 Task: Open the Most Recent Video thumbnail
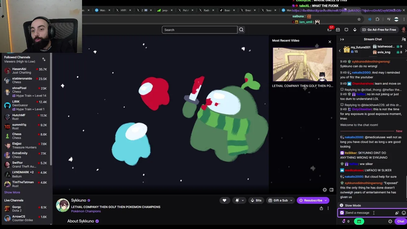point(302,65)
